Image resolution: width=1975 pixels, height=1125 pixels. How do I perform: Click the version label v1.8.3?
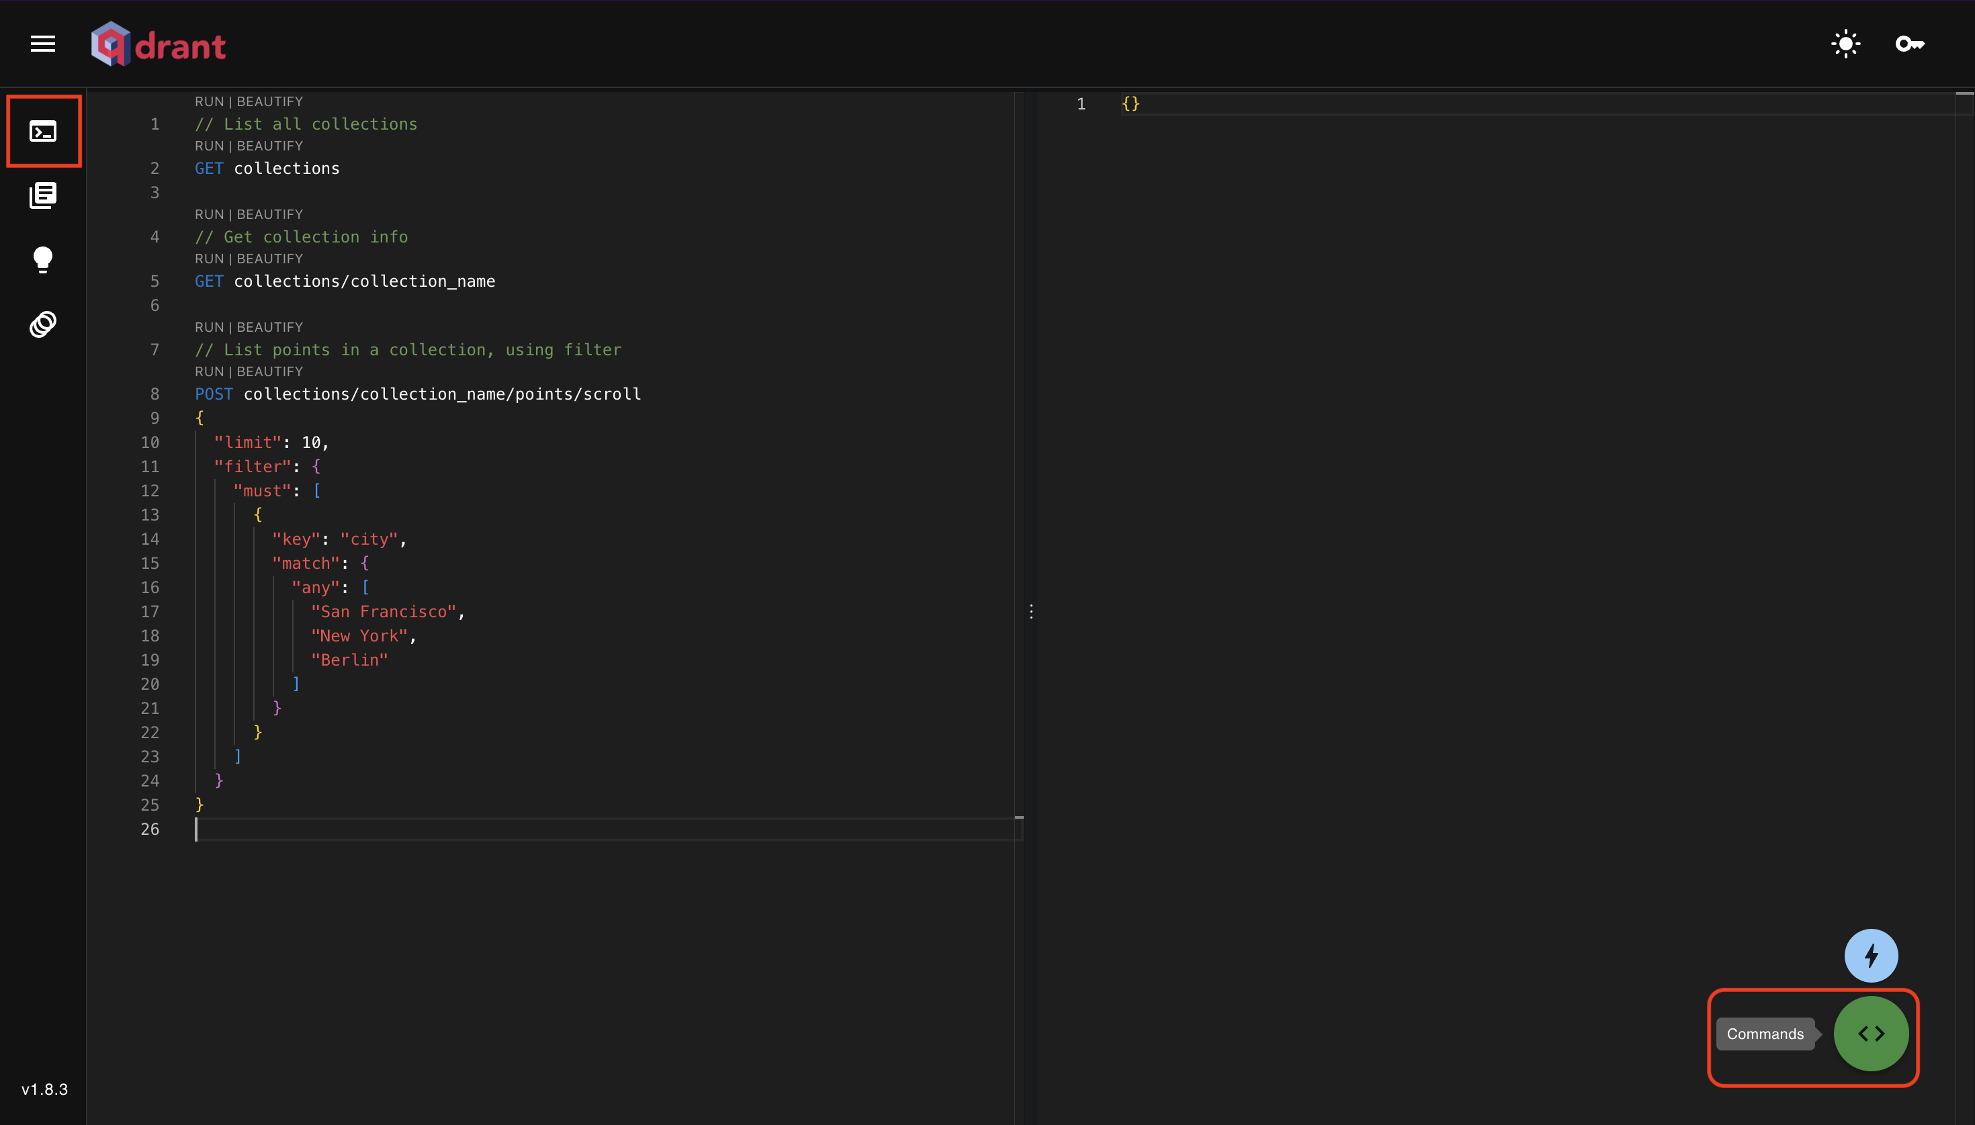coord(44,1089)
